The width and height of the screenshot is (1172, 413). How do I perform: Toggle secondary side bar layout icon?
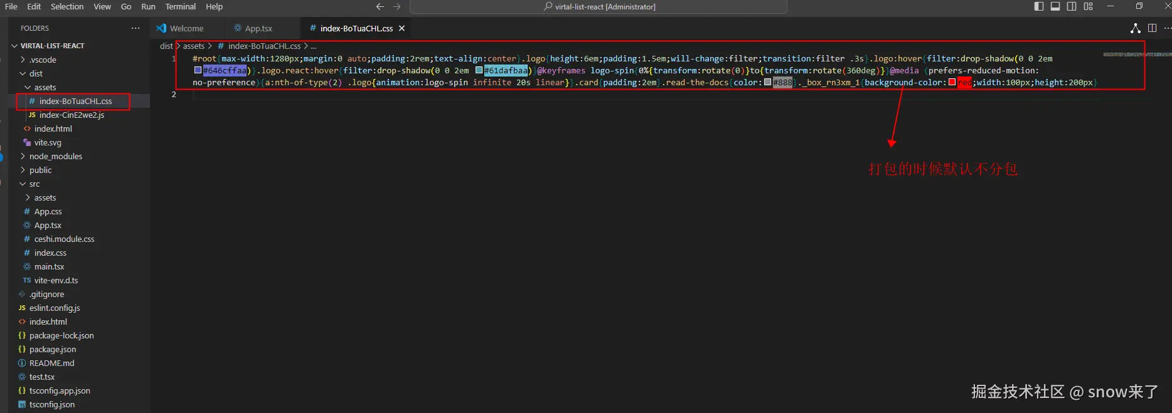click(1072, 6)
